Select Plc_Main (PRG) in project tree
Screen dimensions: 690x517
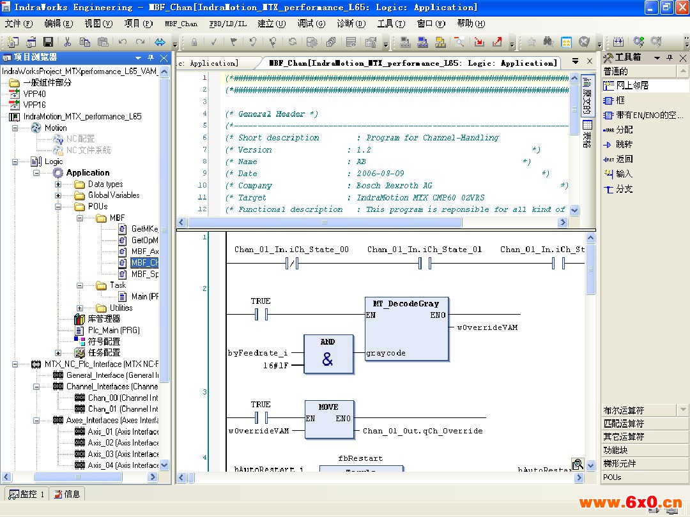113,330
